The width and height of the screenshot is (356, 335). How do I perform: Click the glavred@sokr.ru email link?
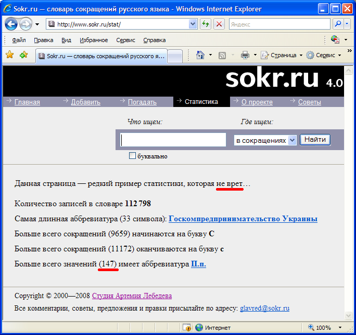265,309
